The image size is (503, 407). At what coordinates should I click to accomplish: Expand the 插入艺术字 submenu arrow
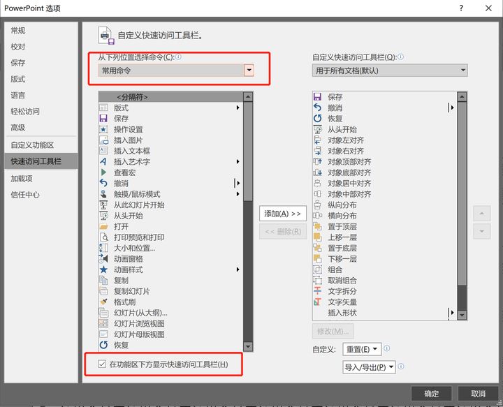[x=238, y=162]
